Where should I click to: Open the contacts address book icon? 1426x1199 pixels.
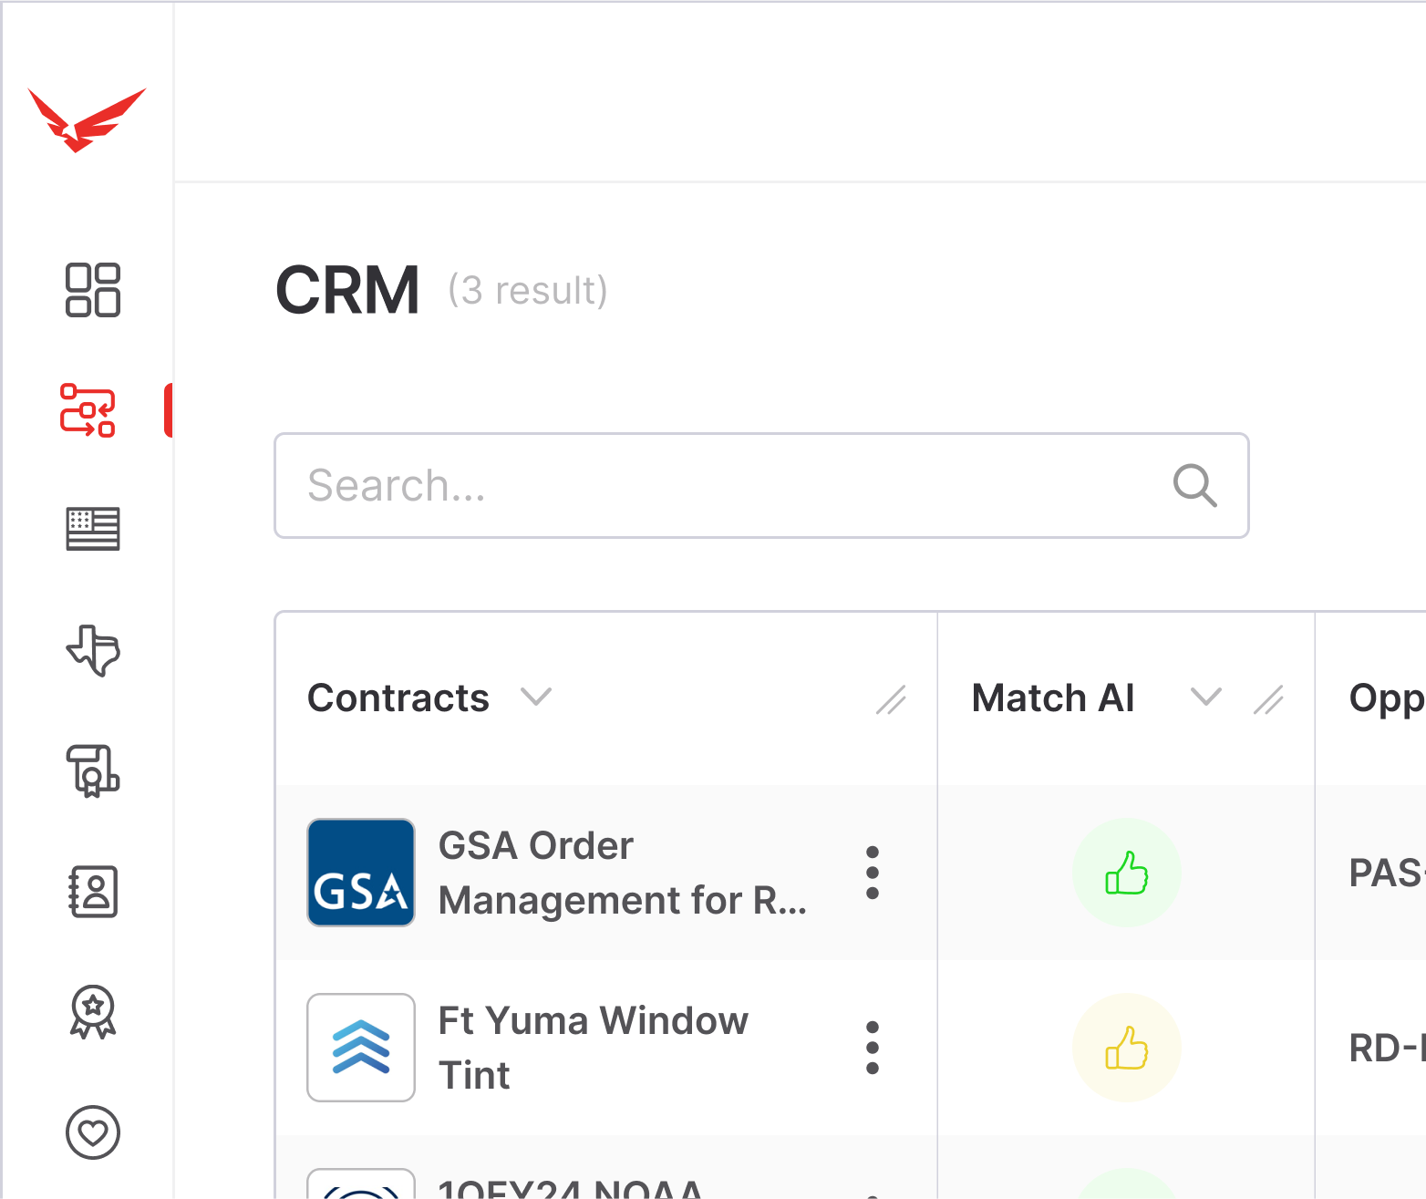[x=92, y=894]
